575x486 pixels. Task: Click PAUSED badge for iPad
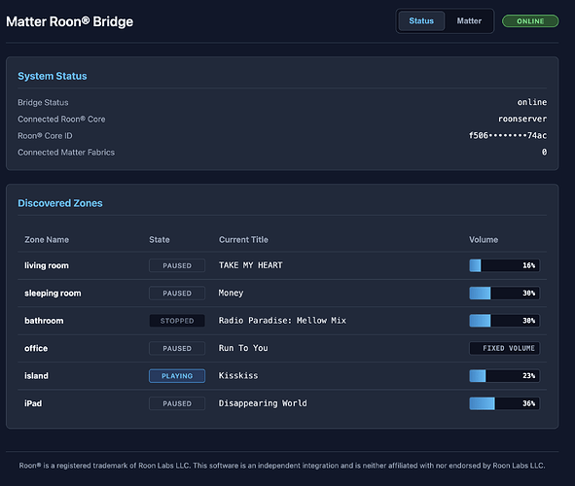coord(177,403)
